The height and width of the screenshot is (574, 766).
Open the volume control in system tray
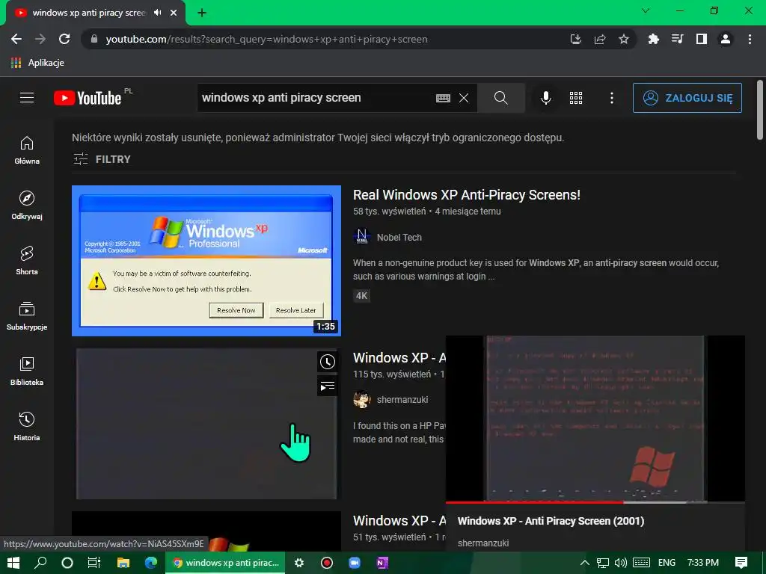[620, 563]
